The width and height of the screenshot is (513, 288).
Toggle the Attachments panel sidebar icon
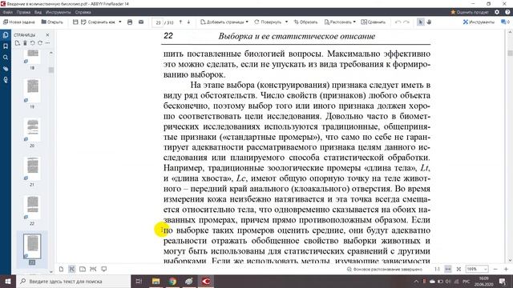click(6, 69)
